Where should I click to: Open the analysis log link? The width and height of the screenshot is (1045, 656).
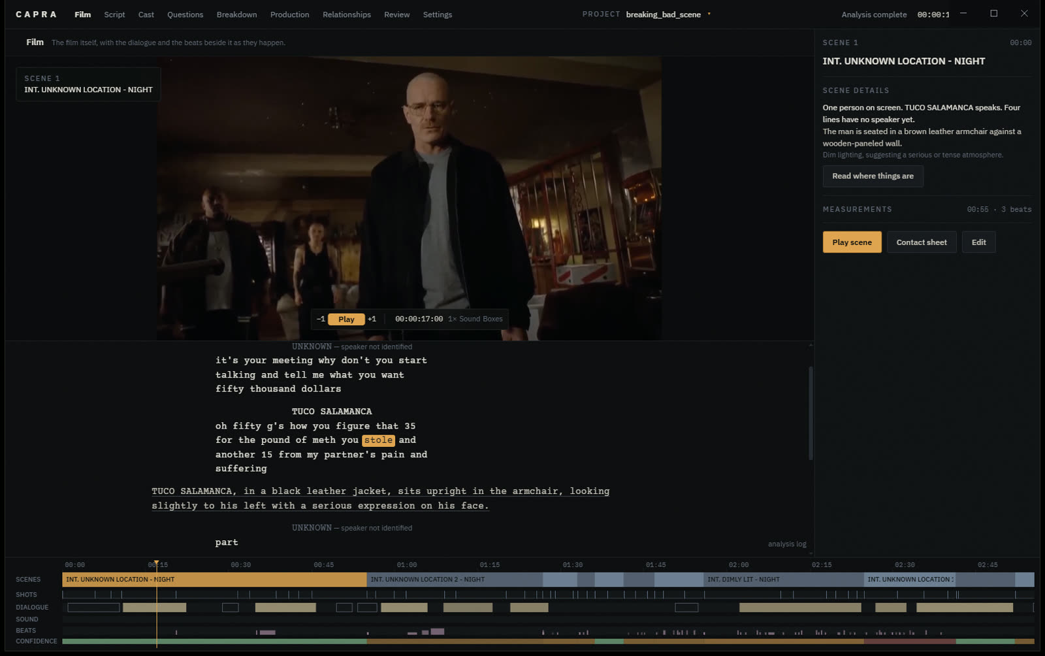pyautogui.click(x=787, y=544)
